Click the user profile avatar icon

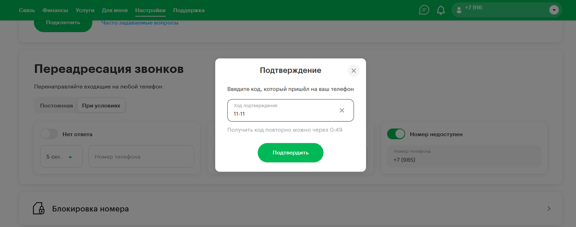[458, 10]
